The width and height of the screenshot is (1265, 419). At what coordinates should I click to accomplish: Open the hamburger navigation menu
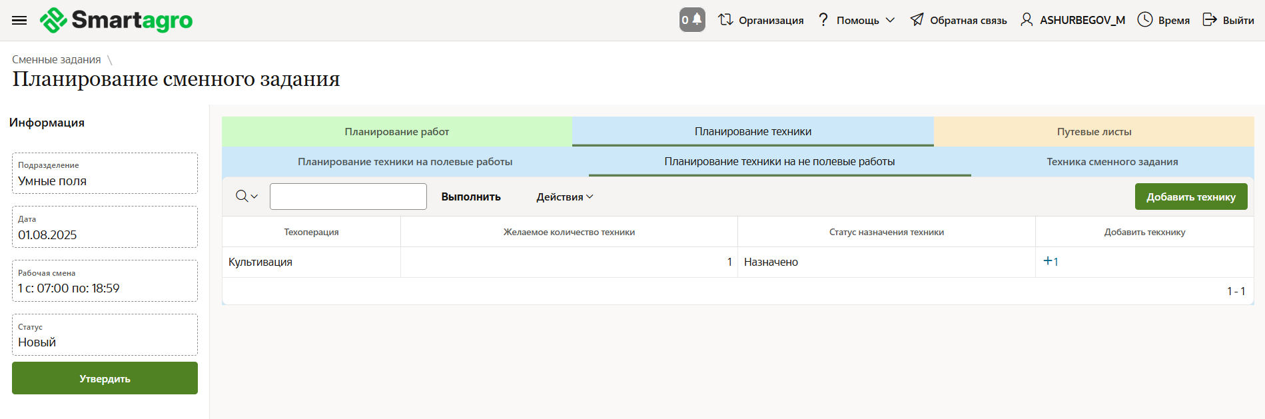point(19,20)
